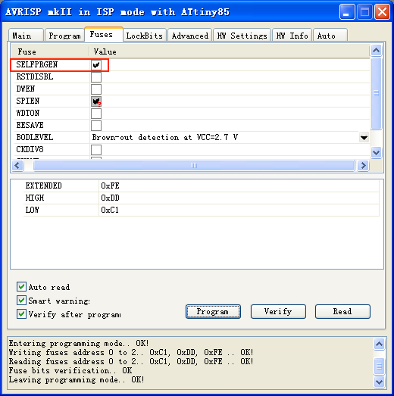Click the fuse list vertical scrollbar thumb
Image resolution: width=394 pixels, height=396 pixels.
[x=376, y=93]
